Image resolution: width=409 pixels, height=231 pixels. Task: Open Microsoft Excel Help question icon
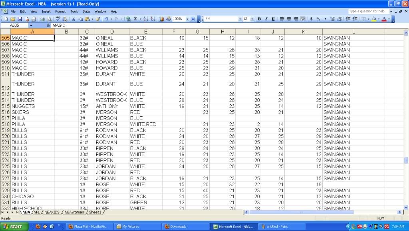(193, 19)
